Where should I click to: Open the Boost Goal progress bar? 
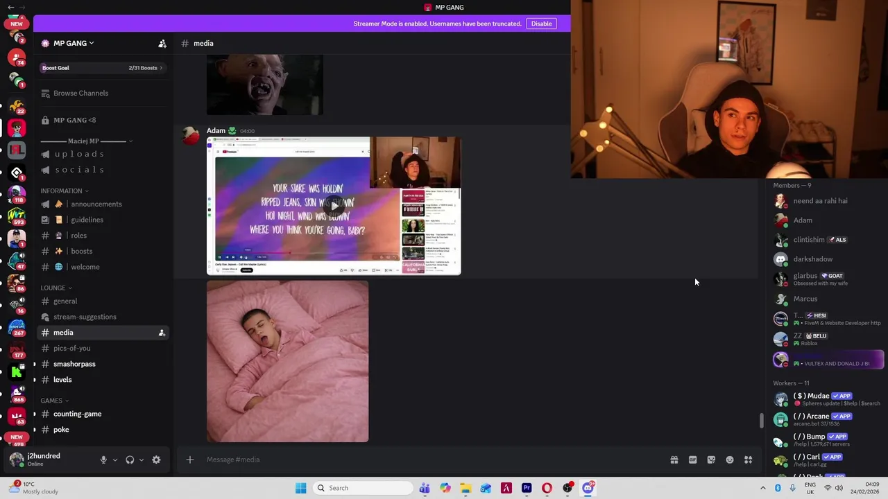click(102, 68)
